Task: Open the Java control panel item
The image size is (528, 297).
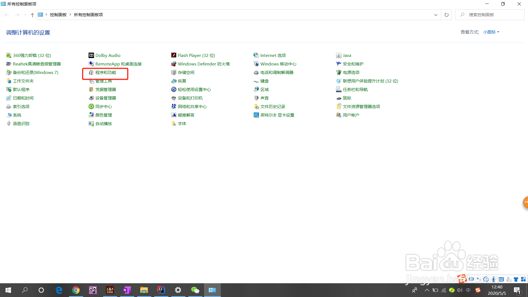Action: coord(346,56)
